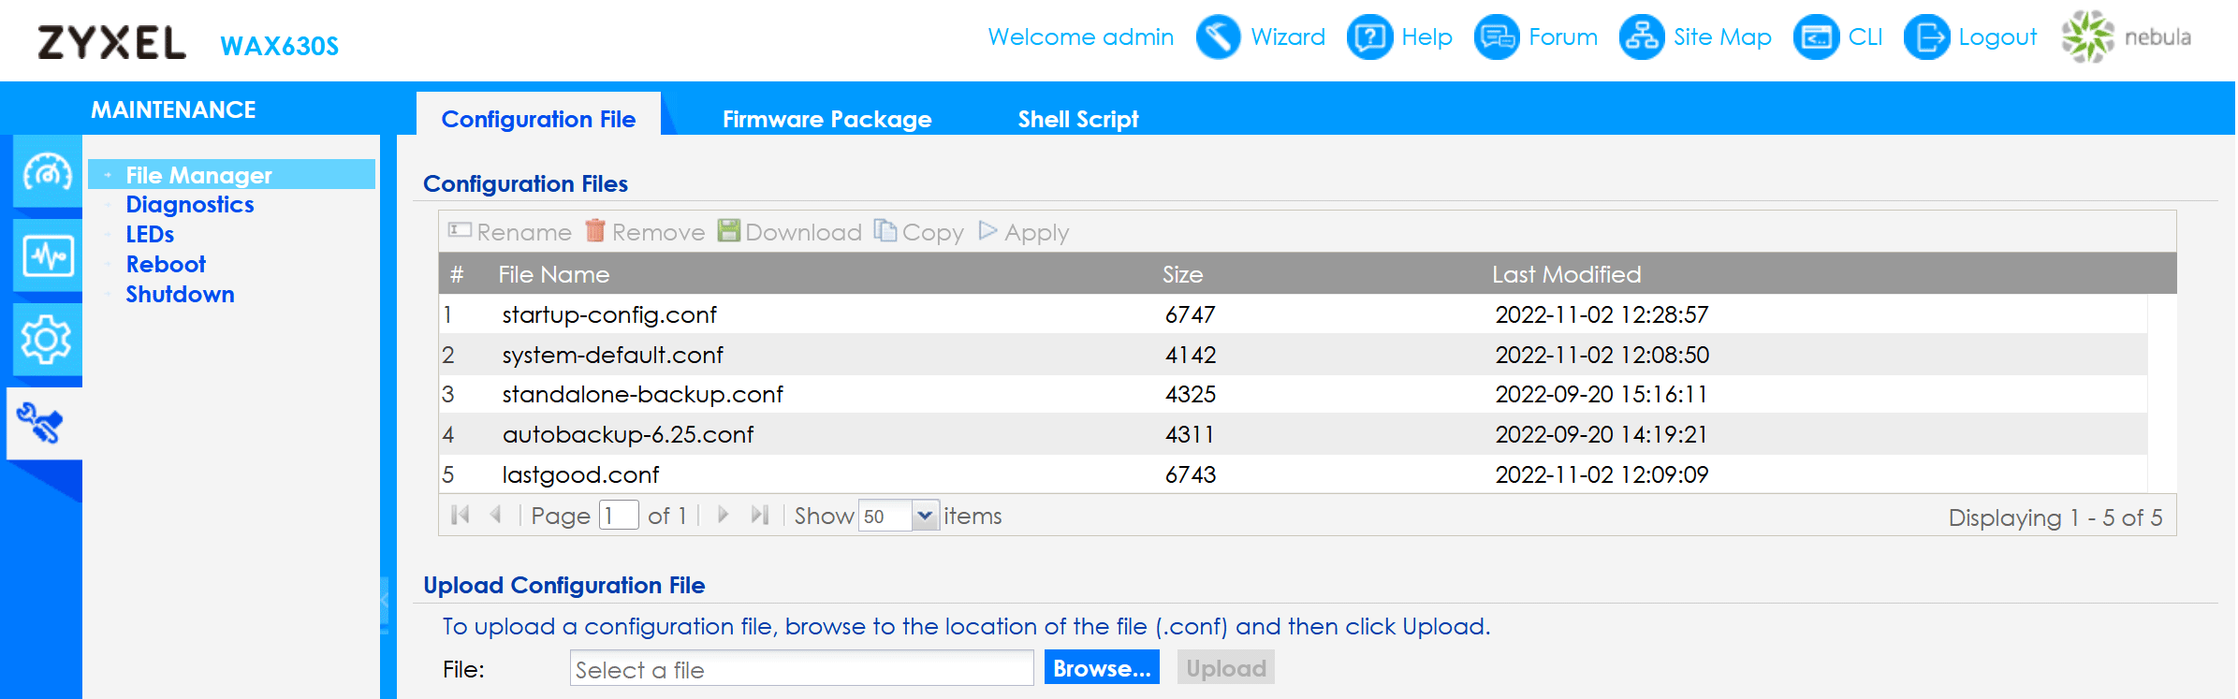Open Diagnostics in the maintenance menu
The height and width of the screenshot is (699, 2238).
click(x=190, y=205)
